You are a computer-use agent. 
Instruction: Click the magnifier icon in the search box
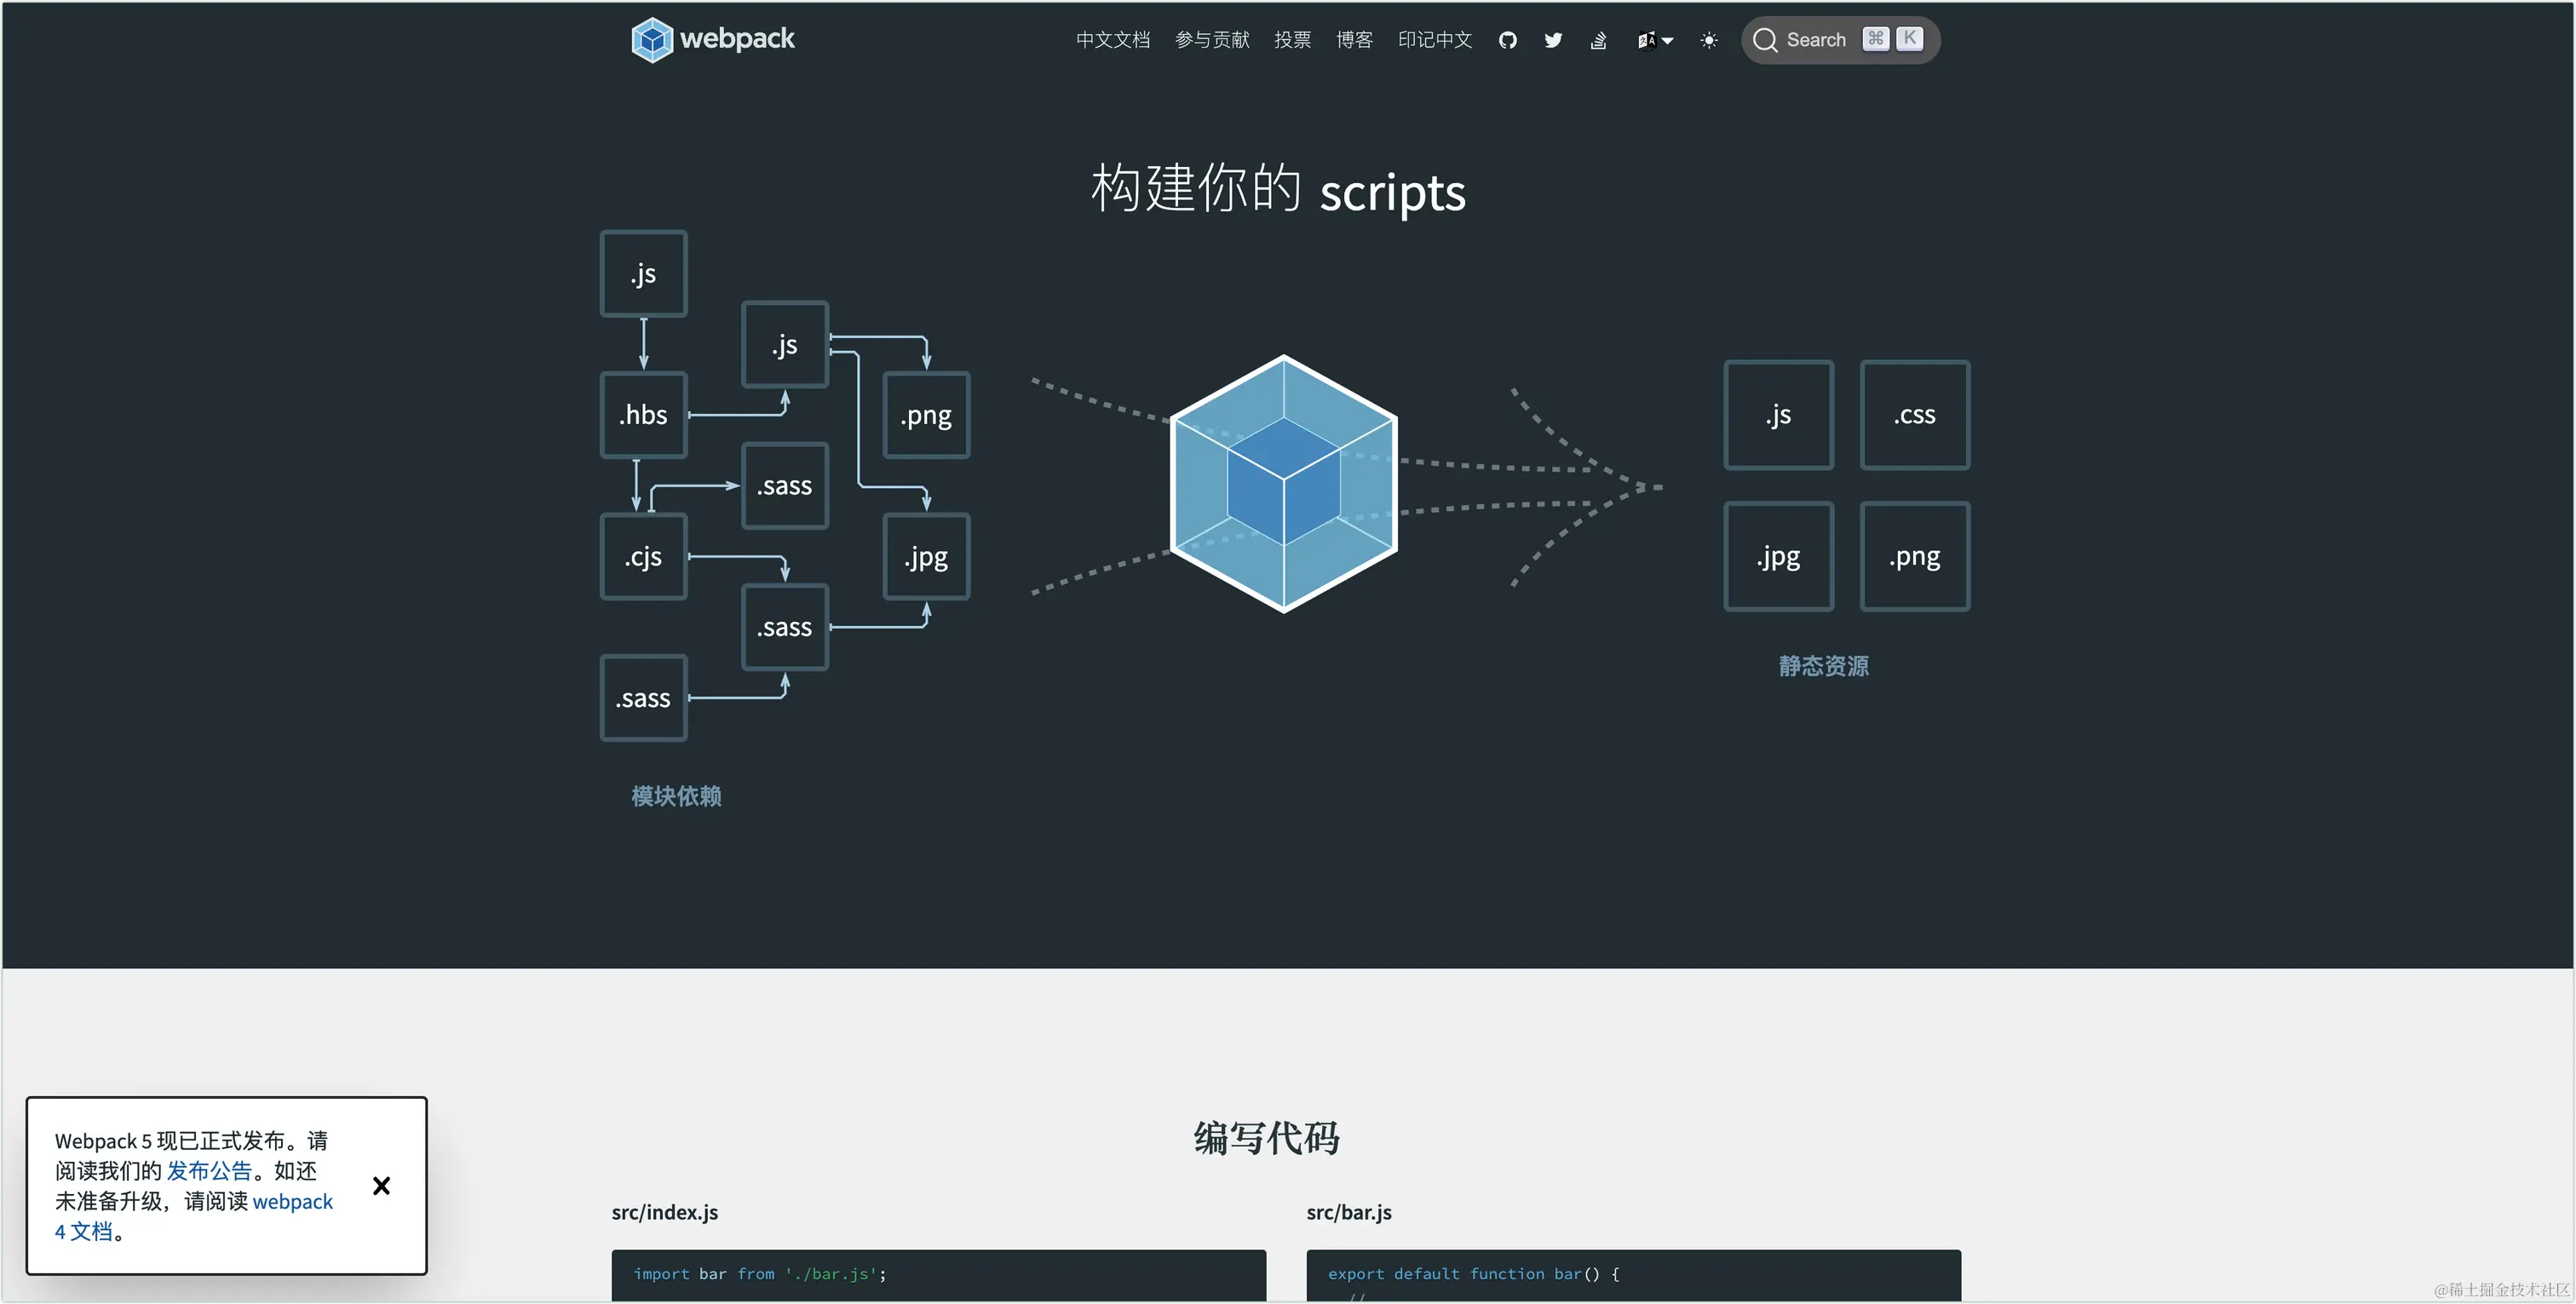click(1765, 40)
